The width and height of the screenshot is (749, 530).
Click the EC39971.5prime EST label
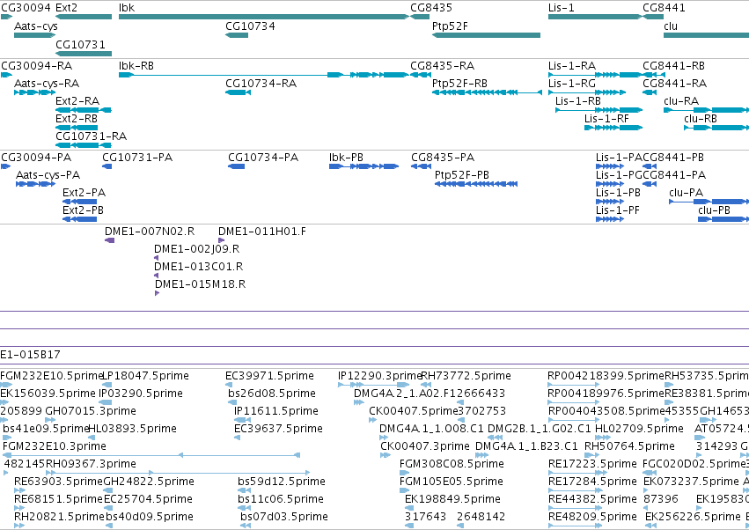click(x=269, y=376)
